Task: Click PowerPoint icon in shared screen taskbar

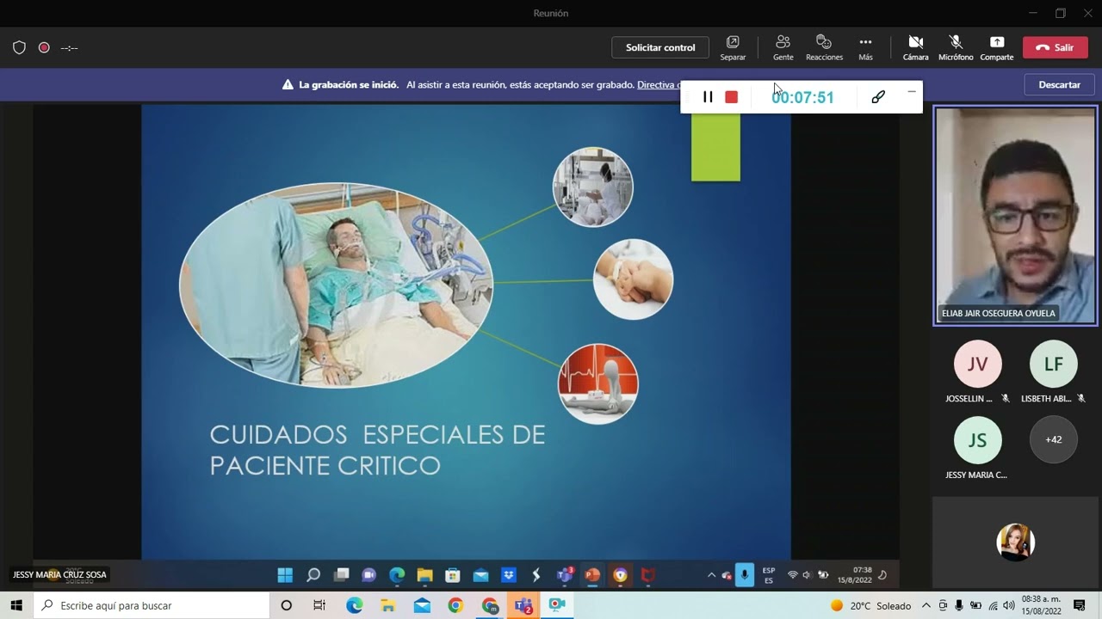Action: click(x=592, y=575)
